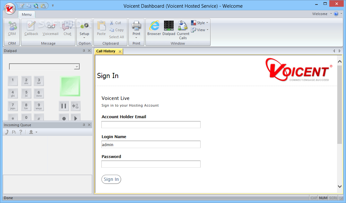Select the Call History tab
The image size is (346, 203).
[106, 51]
